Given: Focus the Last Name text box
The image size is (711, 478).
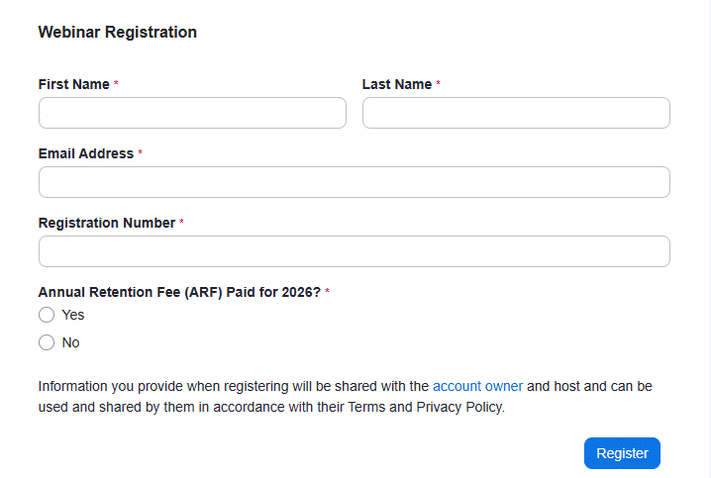Looking at the screenshot, I should click(516, 113).
